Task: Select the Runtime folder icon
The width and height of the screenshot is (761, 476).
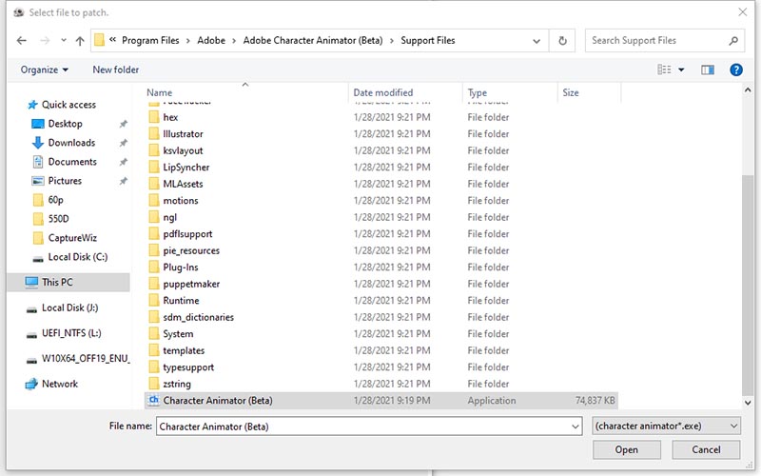Action: [154, 301]
